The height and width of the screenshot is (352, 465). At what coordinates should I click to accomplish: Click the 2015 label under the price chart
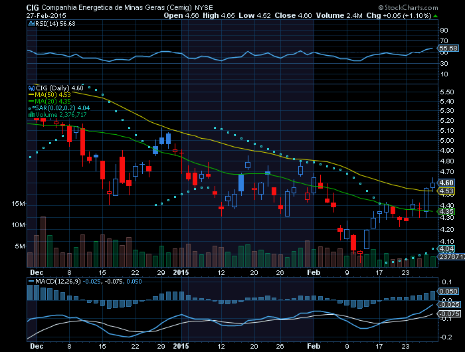181,272
